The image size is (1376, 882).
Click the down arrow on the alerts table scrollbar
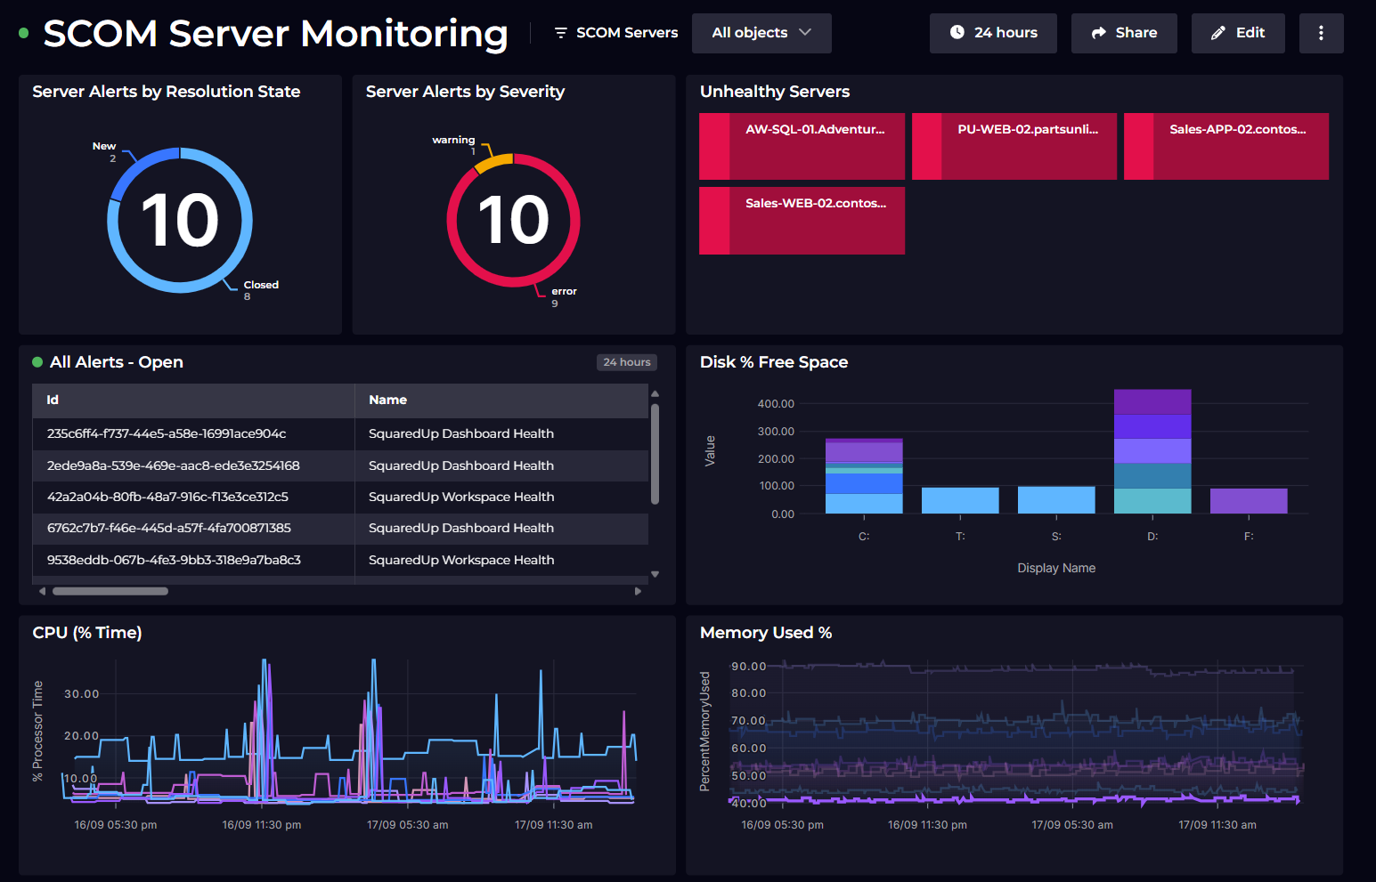655,573
